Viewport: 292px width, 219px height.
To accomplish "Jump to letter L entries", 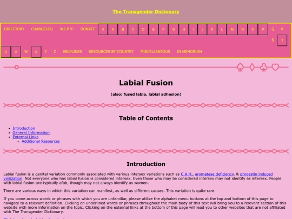I will click(222, 29).
